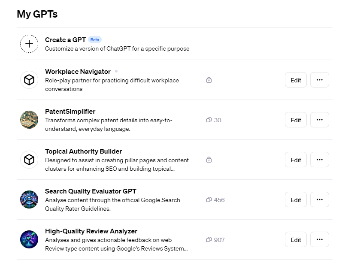
Task: Edit the Topical Authority Builder GPT
Action: [296, 160]
